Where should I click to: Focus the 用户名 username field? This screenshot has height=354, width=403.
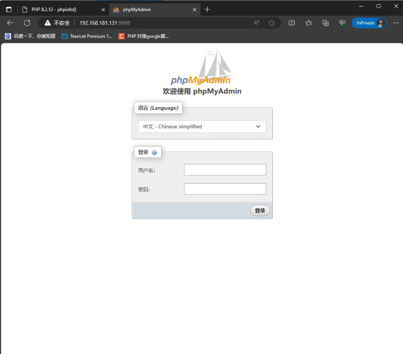pyautogui.click(x=225, y=170)
